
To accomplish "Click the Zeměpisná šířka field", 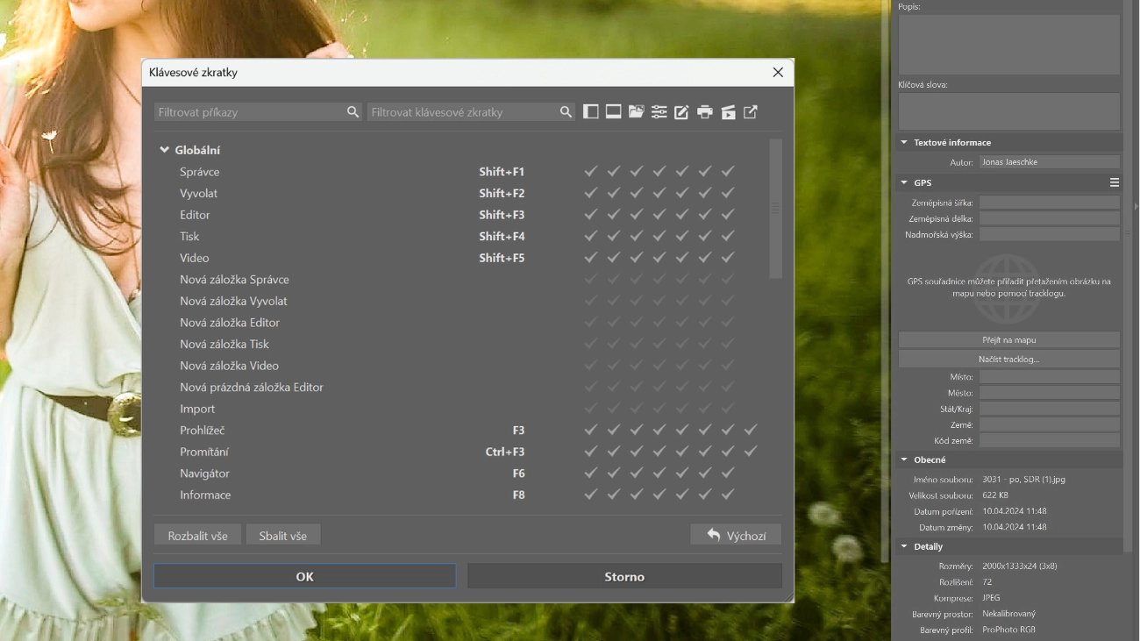I will coord(1050,203).
